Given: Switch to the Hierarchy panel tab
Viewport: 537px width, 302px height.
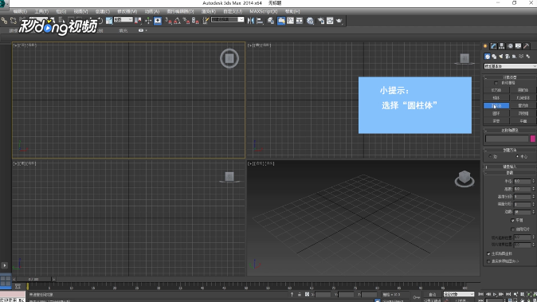Looking at the screenshot, I should point(502,46).
